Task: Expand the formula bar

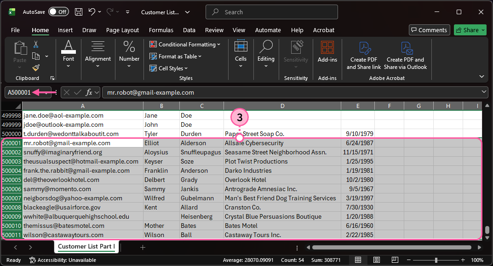Action: (484, 92)
